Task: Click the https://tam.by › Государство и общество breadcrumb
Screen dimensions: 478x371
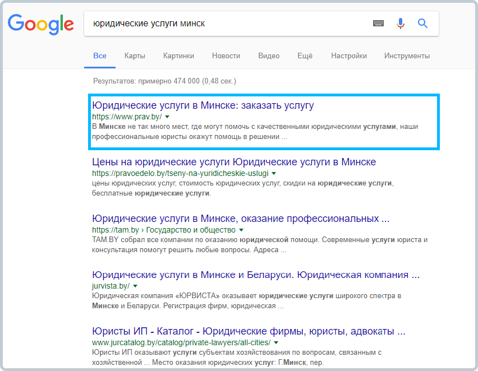Action: [x=164, y=230]
